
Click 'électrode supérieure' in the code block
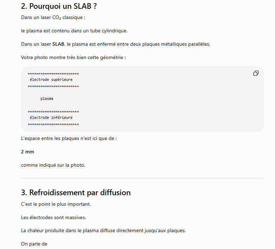pos(51,79)
